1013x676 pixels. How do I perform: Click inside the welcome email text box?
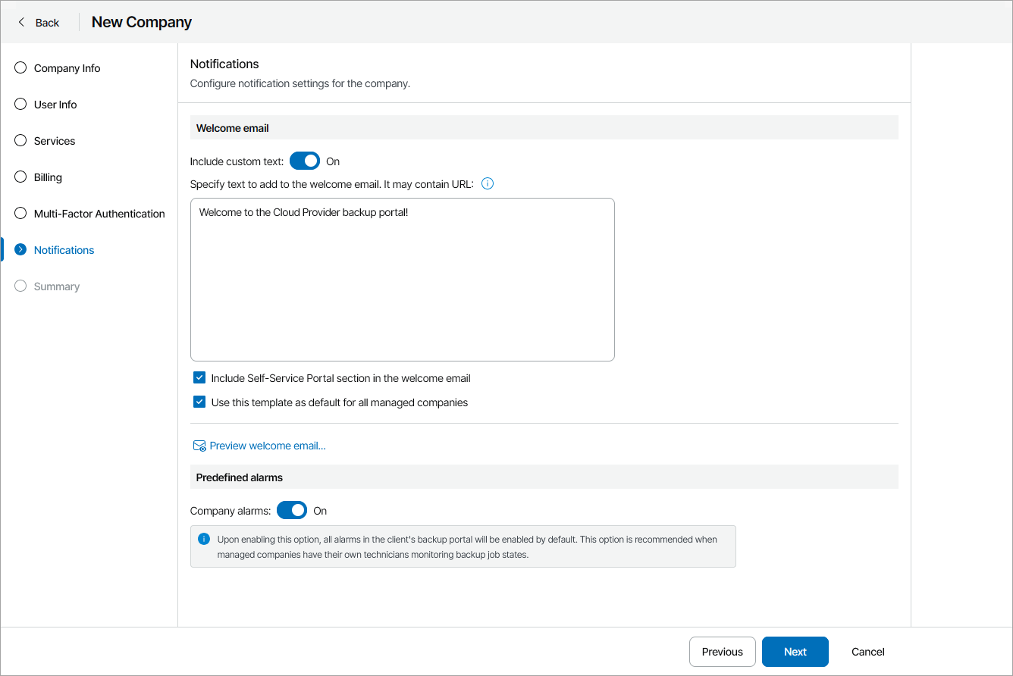[x=402, y=279]
